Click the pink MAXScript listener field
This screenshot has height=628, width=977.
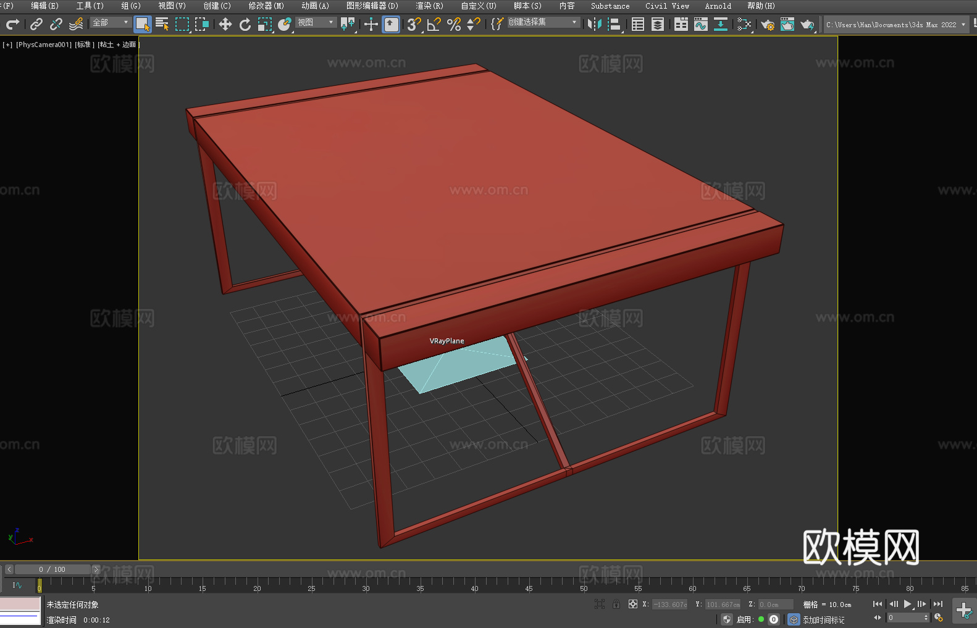(x=20, y=603)
